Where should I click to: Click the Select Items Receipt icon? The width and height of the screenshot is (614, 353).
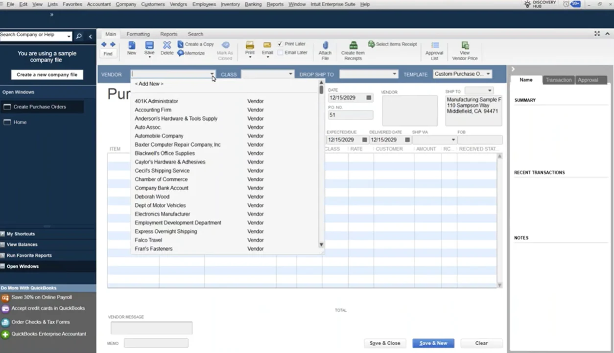(x=372, y=44)
